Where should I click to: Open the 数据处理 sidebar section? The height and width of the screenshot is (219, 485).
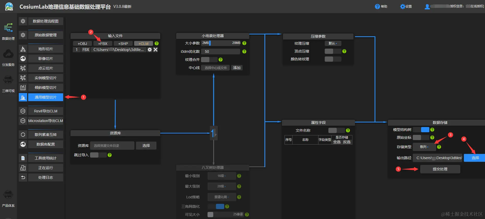[8, 31]
